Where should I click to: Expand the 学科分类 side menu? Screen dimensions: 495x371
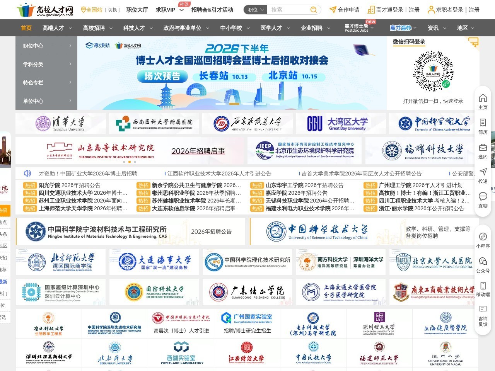46,64
